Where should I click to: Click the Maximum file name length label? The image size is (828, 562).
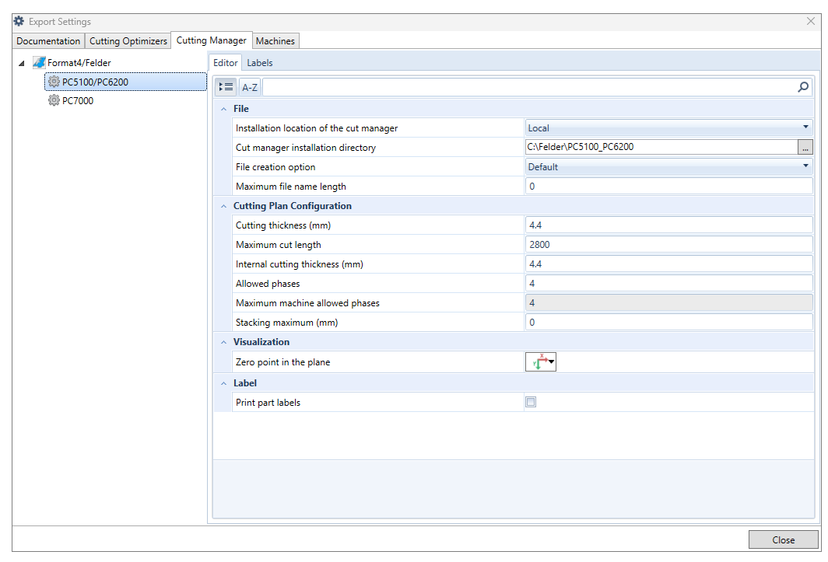[x=290, y=187]
